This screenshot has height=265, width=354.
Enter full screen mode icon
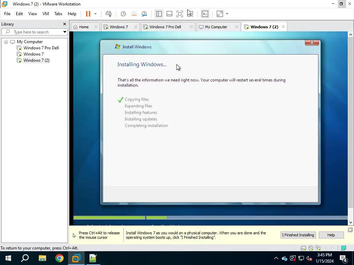(x=180, y=14)
